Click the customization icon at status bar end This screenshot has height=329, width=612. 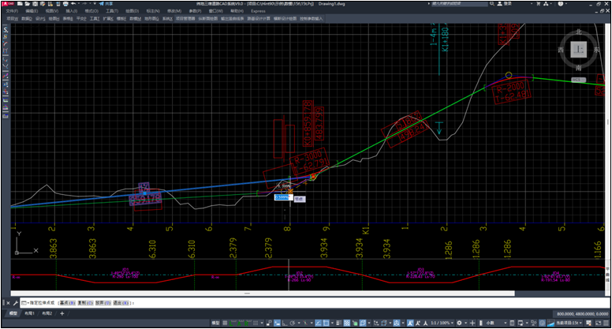point(606,323)
